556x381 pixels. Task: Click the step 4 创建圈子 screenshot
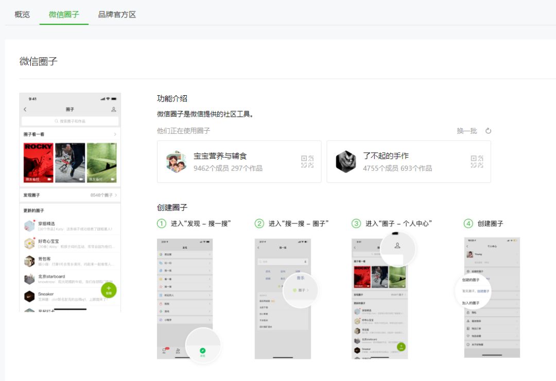[x=492, y=297]
